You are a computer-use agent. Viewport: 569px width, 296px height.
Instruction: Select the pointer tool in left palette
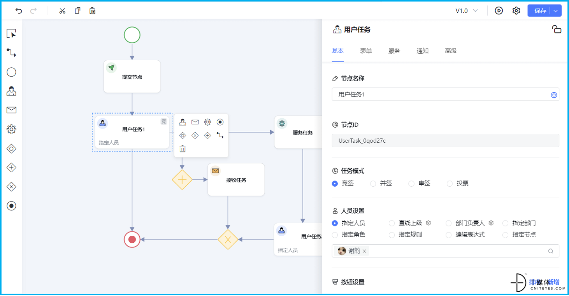(11, 34)
